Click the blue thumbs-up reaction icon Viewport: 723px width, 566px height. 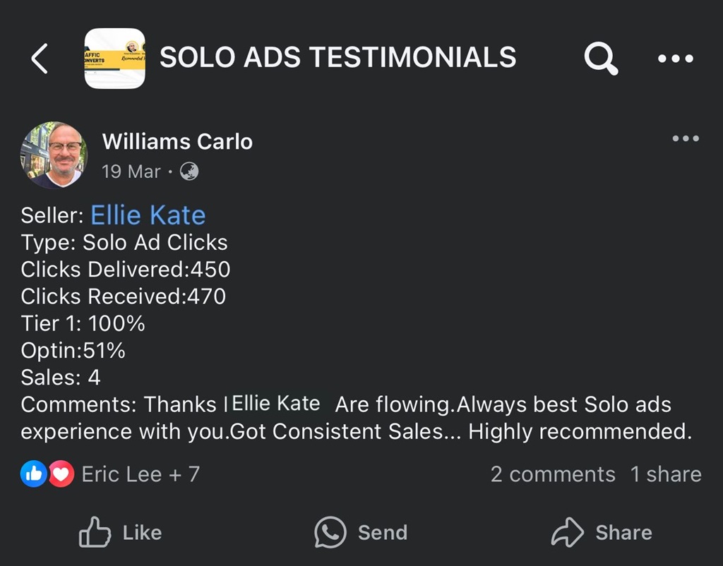click(34, 474)
